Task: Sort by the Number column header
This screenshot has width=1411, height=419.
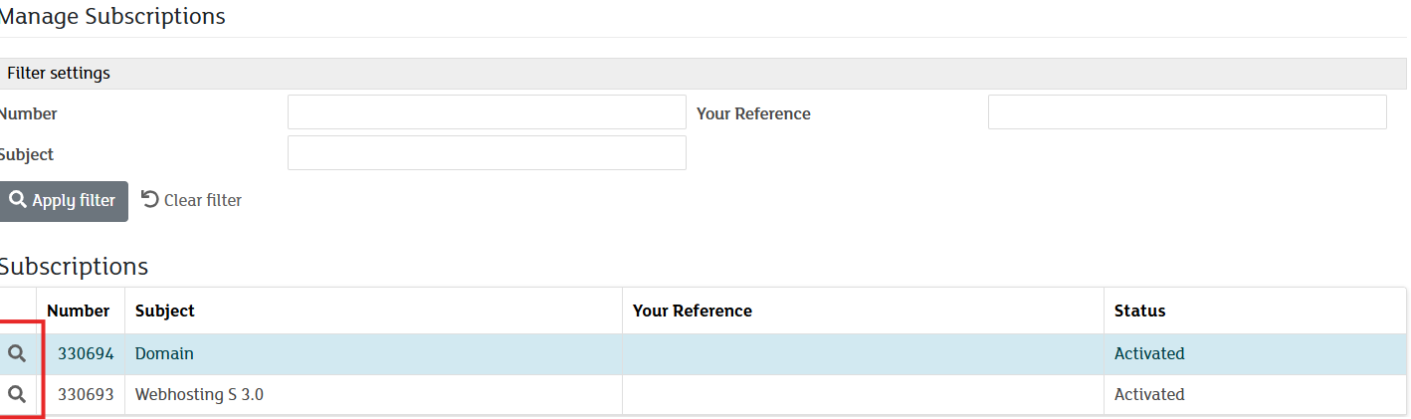Action: (79, 311)
